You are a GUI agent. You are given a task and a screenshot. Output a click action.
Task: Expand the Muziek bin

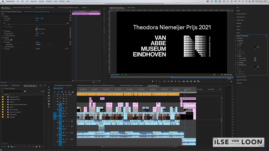(x=5, y=107)
